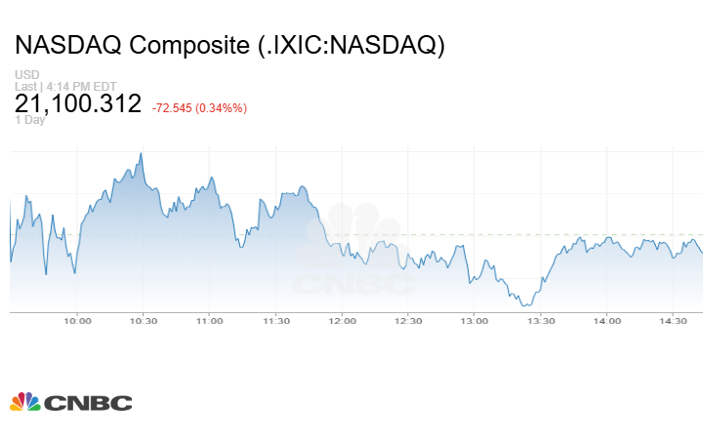Click the red -72.545 (0.34%) change value
Image resolution: width=703 pixels, height=439 pixels.
tap(199, 107)
